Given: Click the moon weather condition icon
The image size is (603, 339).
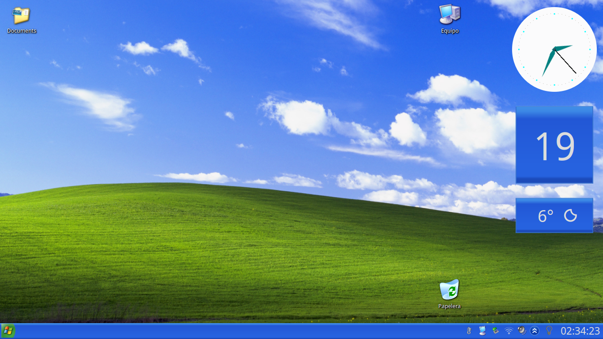Looking at the screenshot, I should click(570, 215).
